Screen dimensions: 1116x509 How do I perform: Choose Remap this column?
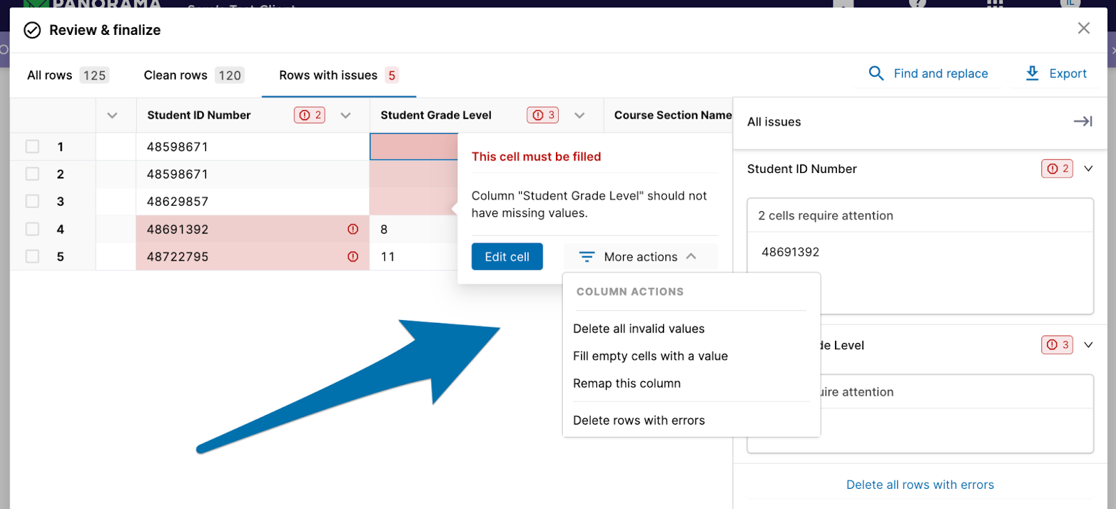point(626,383)
